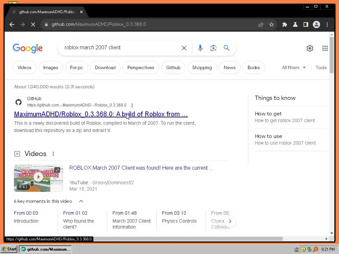Click the video section play icon

[17, 154]
